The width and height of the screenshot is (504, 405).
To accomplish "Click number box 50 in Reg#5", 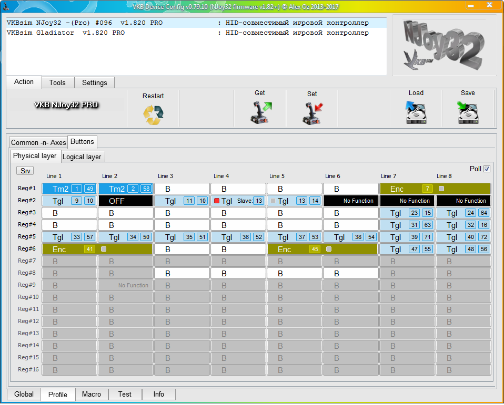I will 146,237.
